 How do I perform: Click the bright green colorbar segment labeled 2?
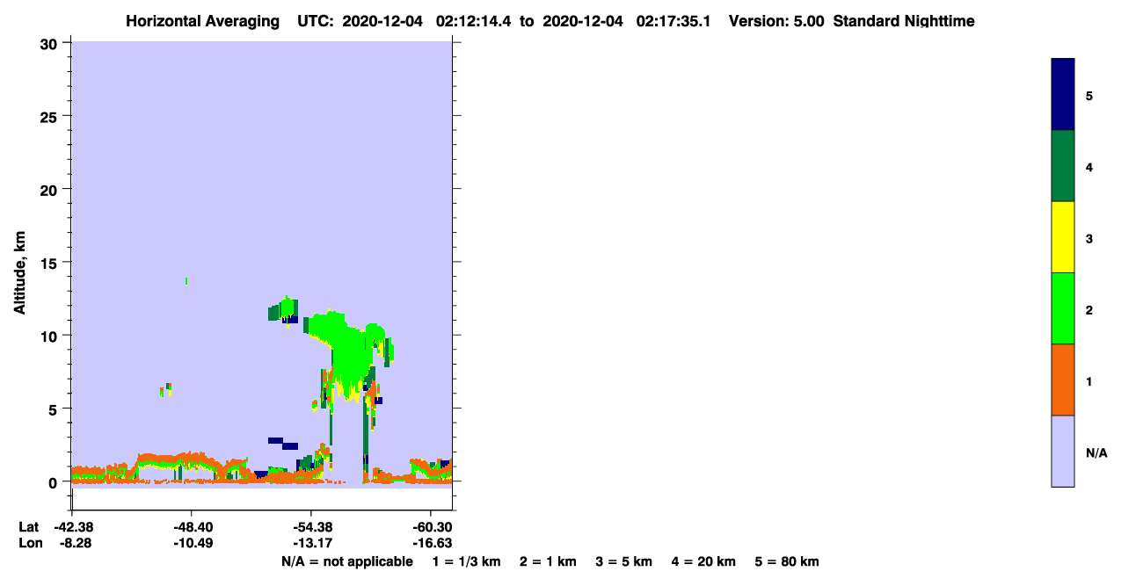[x=1063, y=308]
